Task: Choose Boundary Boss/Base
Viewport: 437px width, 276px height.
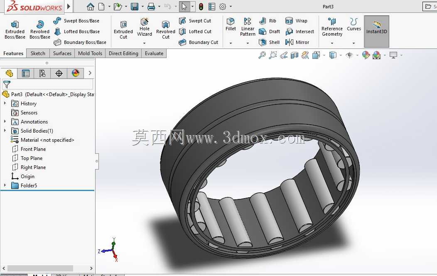Action: (x=80, y=42)
